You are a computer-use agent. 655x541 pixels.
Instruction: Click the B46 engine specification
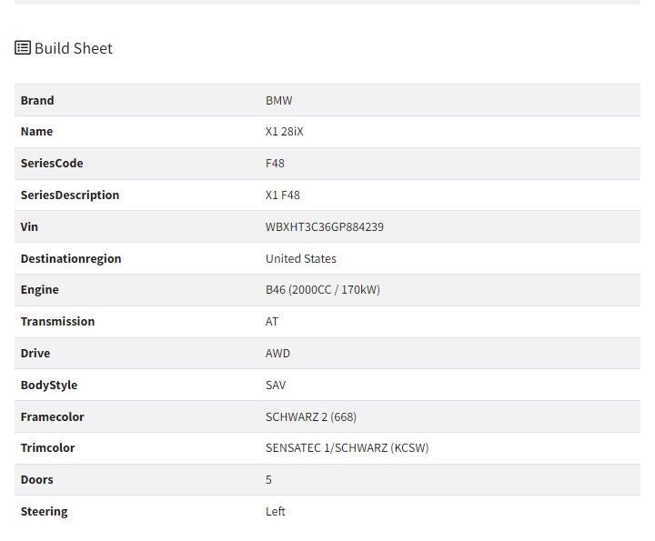click(322, 290)
